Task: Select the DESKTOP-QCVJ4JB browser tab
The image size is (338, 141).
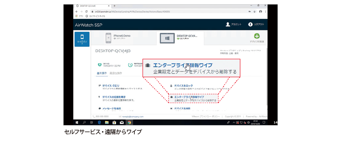Action: click(93, 6)
